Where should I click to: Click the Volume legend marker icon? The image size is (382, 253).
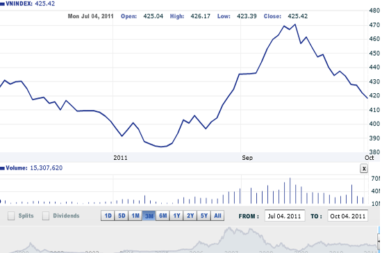(x=2, y=168)
